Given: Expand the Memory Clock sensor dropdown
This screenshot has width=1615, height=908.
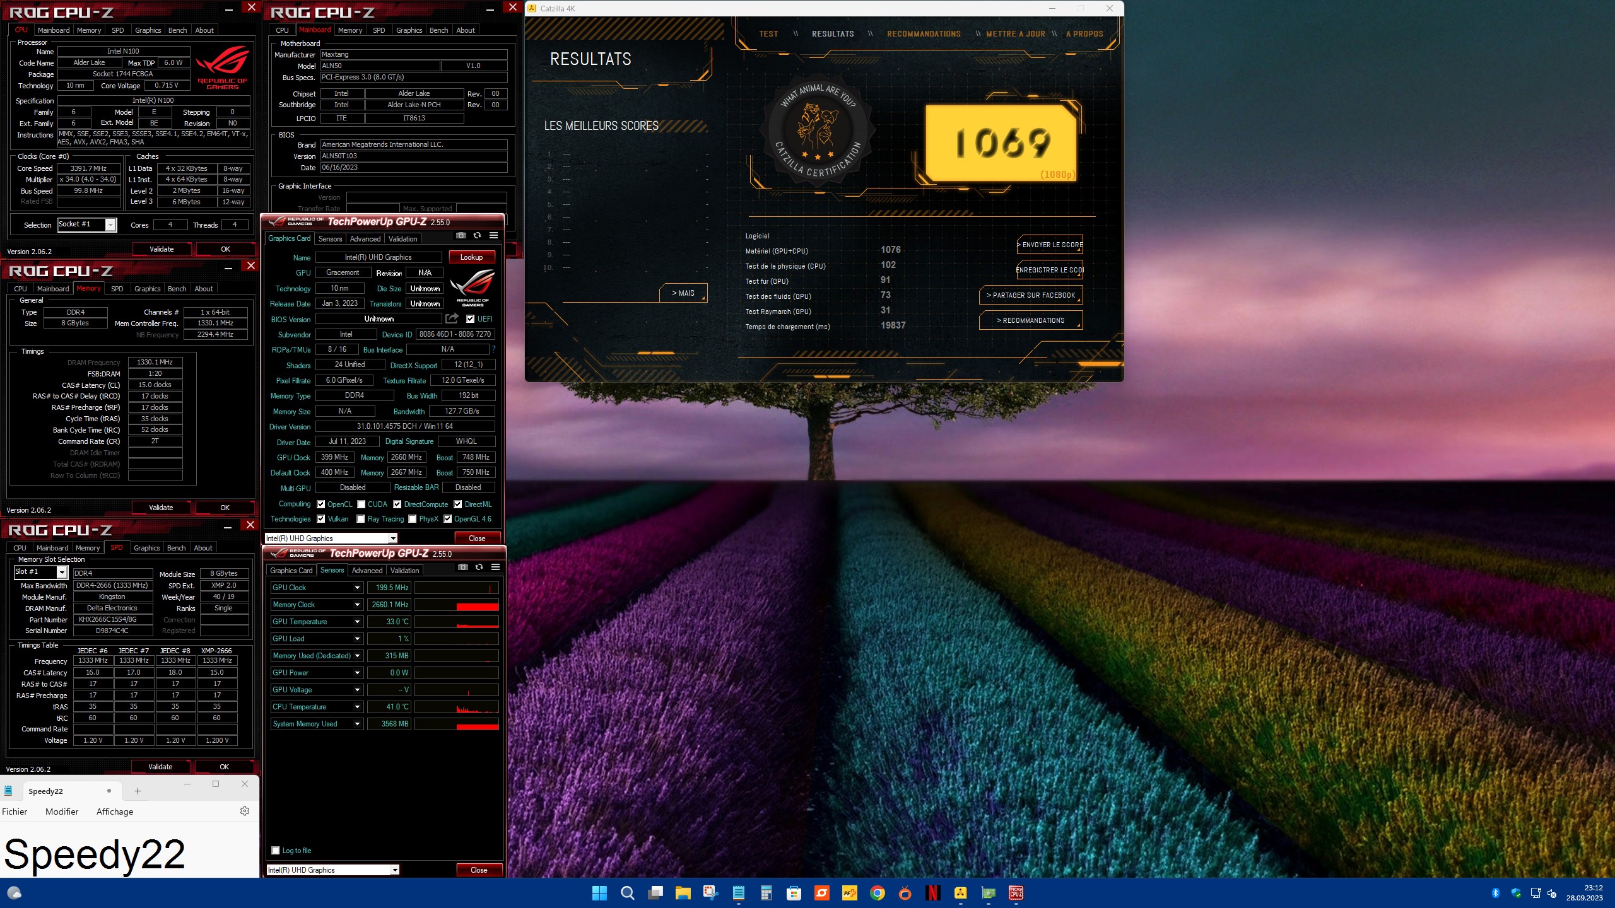Looking at the screenshot, I should [x=357, y=604].
